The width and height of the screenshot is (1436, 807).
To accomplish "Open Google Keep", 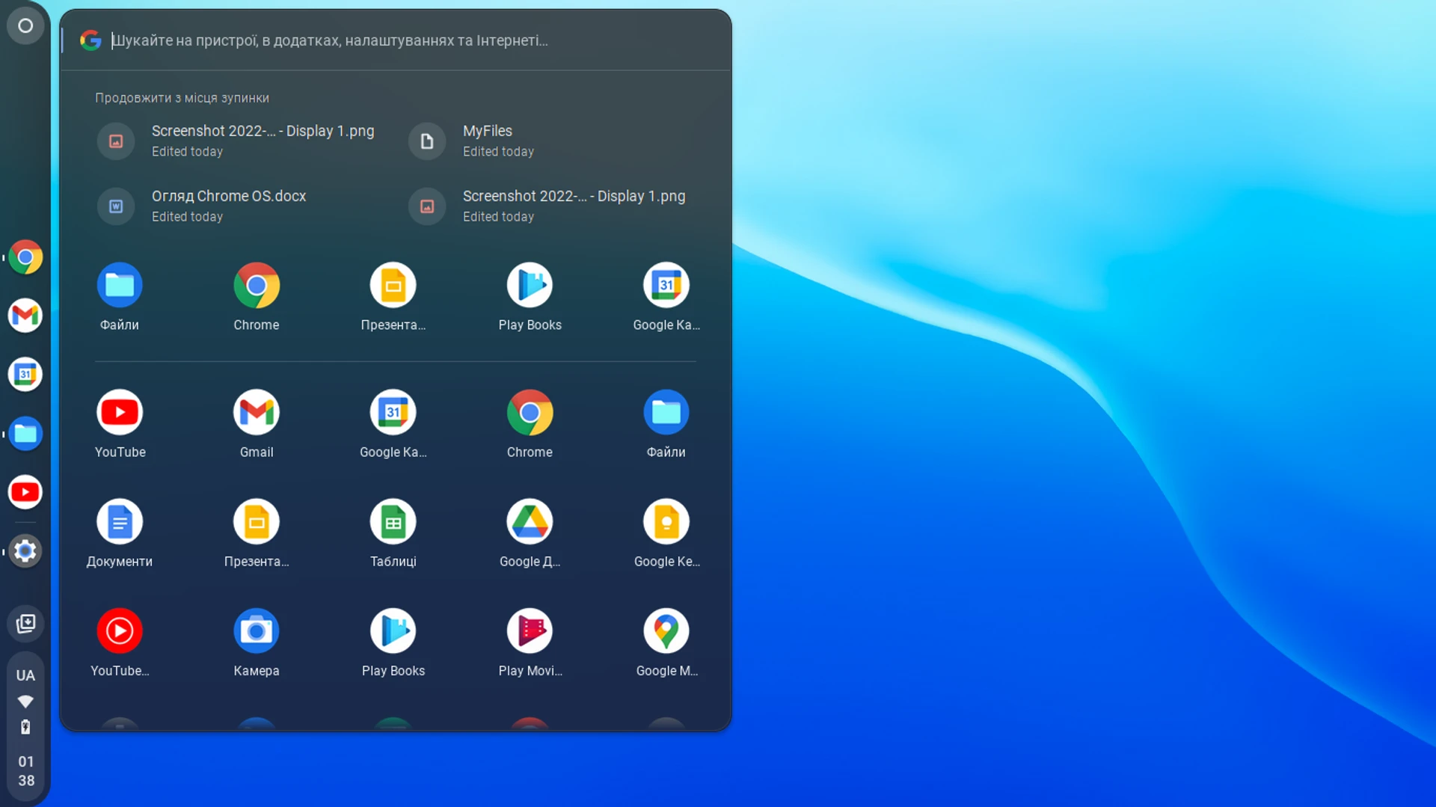I will [x=666, y=521].
